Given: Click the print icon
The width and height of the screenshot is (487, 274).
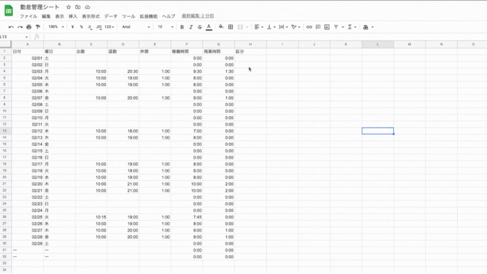Looking at the screenshot, I should [29, 27].
